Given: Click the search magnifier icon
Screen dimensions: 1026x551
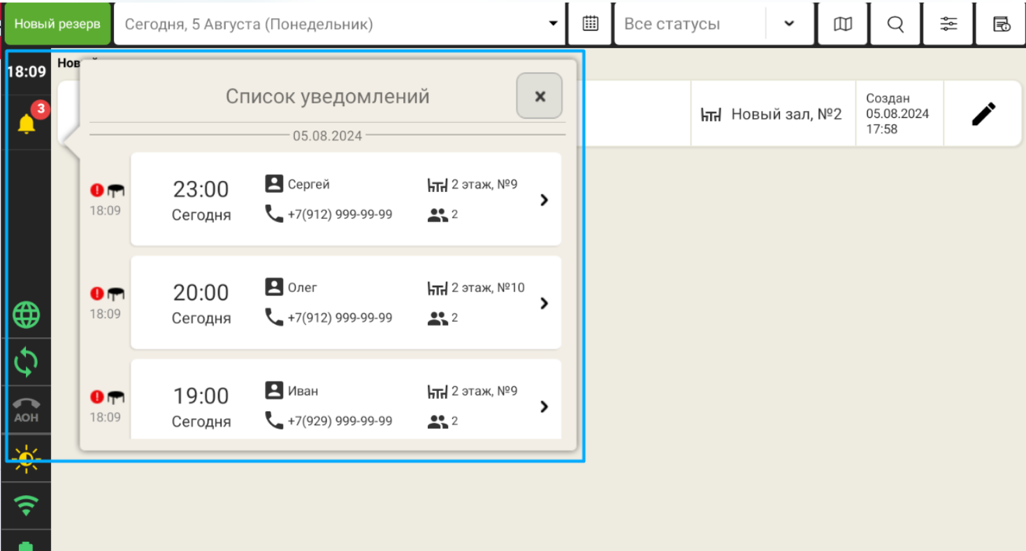Looking at the screenshot, I should (x=895, y=24).
